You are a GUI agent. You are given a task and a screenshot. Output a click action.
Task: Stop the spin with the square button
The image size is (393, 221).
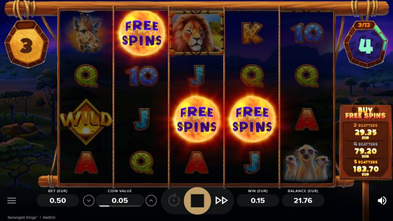[x=197, y=201]
